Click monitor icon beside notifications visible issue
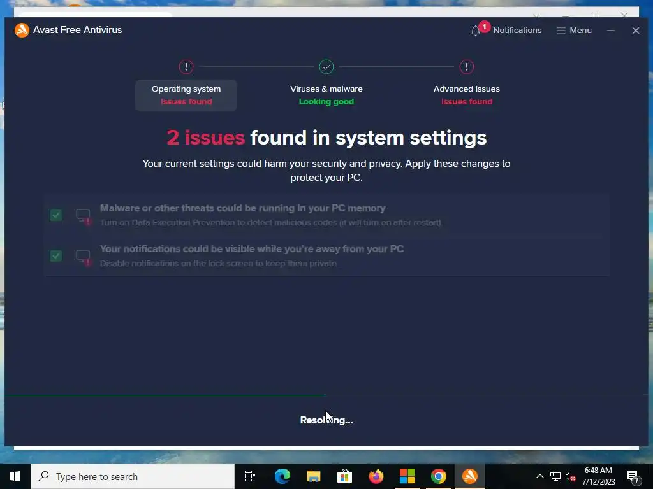 tap(84, 257)
